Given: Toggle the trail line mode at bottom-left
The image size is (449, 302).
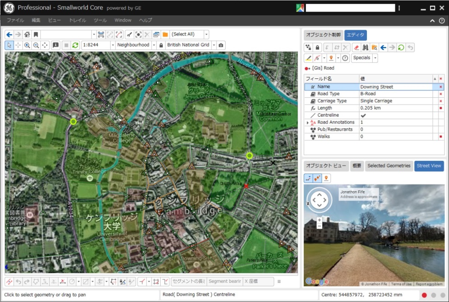Looking at the screenshot, I should 9,282.
